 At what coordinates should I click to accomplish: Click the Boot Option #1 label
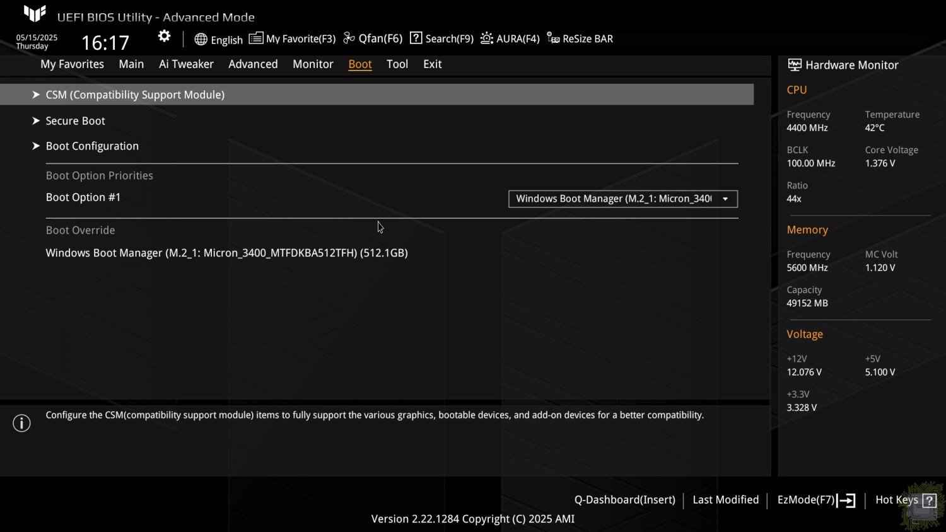click(x=83, y=197)
